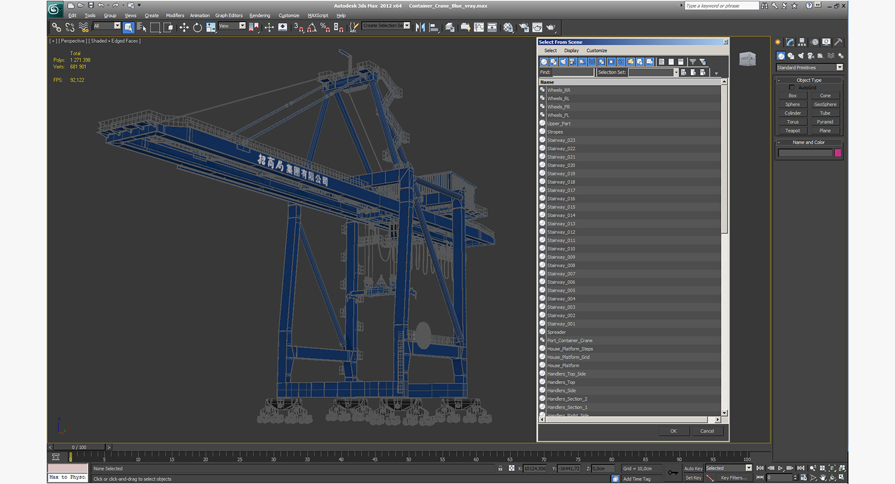Open the Modifiers menu
Image resolution: width=895 pixels, height=484 pixels.
[x=175, y=16]
